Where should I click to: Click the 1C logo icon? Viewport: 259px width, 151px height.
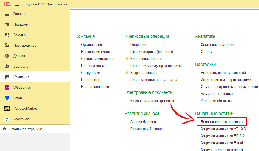click(7, 4)
